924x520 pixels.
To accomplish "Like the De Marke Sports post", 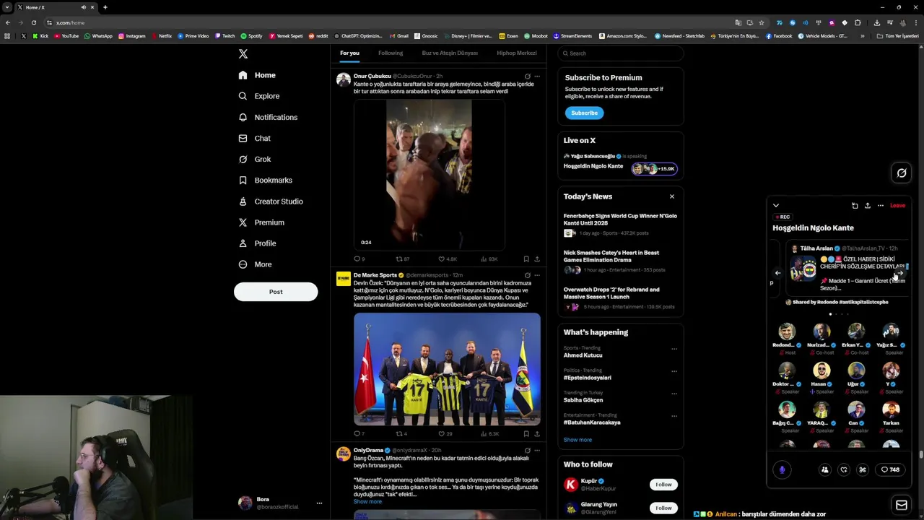I will 445,434.
